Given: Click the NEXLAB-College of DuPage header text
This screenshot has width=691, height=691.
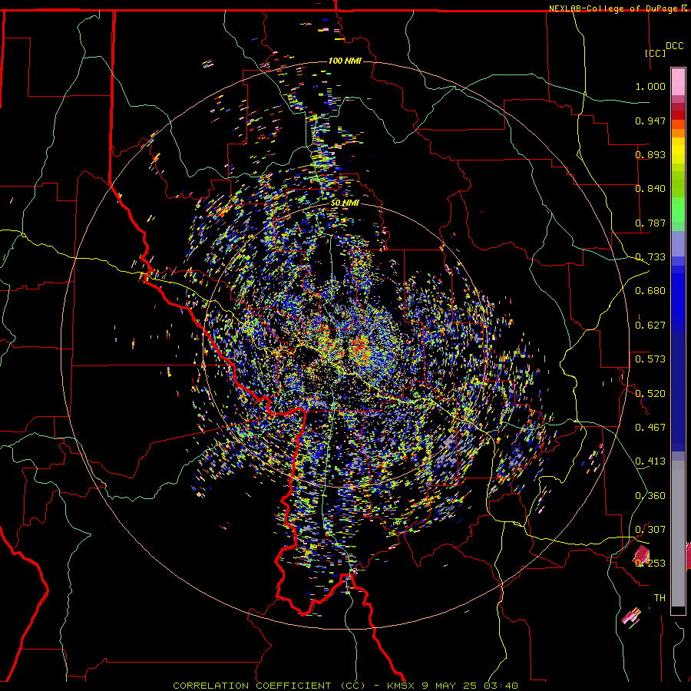Looking at the screenshot, I should click(614, 8).
